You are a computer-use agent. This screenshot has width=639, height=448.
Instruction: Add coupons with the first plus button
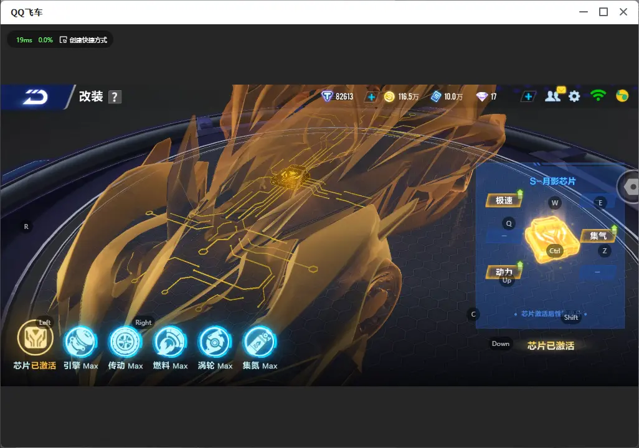[x=371, y=97]
